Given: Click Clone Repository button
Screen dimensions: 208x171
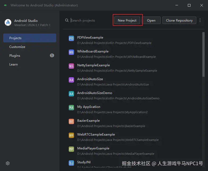Looking at the screenshot, I should pyautogui.click(x=179, y=20).
